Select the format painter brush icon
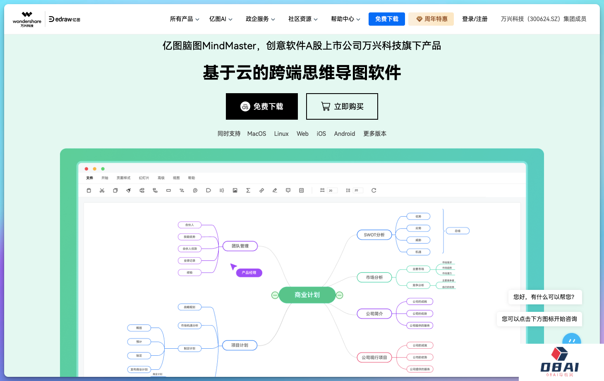 pos(129,190)
